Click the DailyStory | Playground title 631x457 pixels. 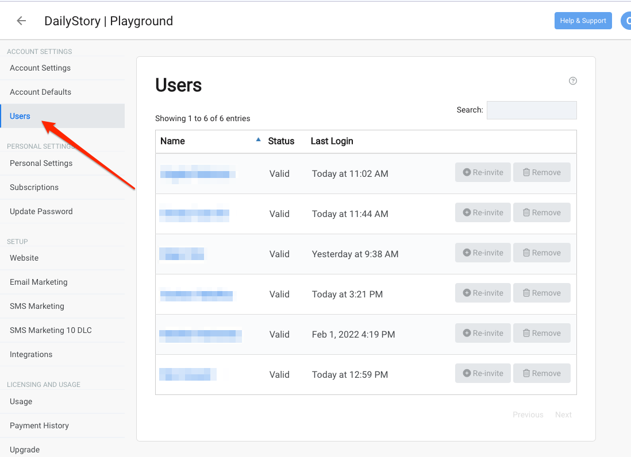(109, 21)
